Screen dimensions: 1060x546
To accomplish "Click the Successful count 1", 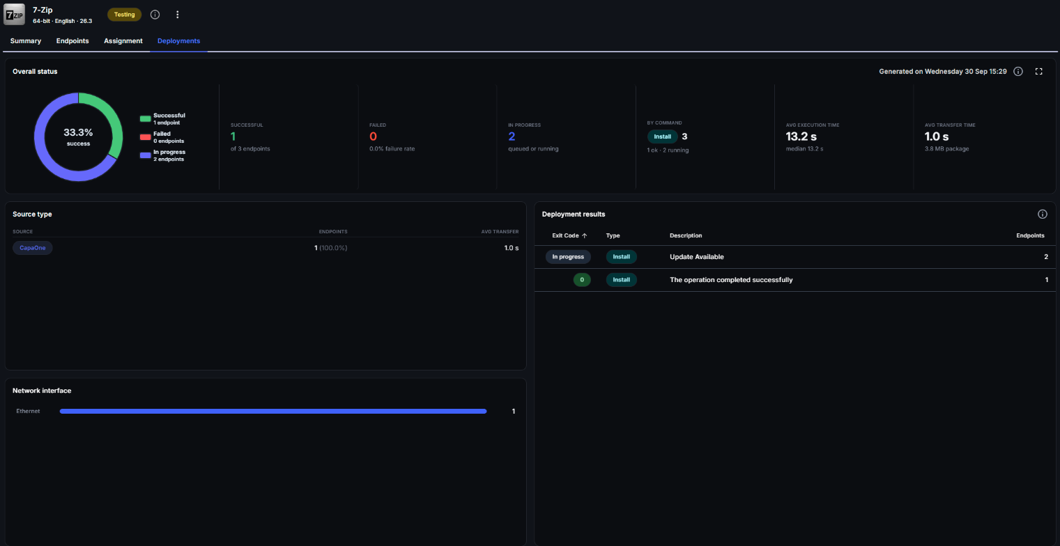I will tap(233, 136).
